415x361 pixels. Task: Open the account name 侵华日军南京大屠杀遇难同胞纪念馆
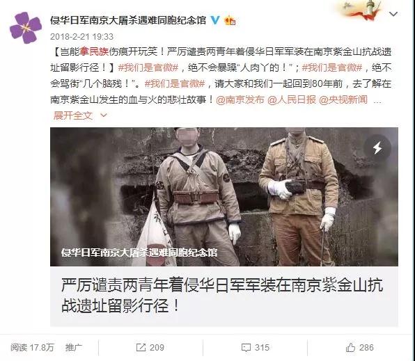pos(128,20)
